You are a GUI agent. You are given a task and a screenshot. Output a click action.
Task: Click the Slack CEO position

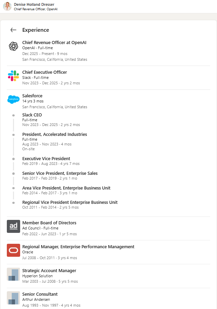(32, 115)
